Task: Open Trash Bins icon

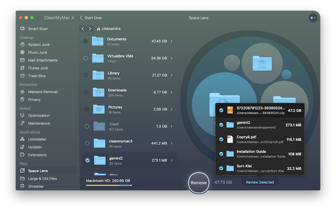Action: [x=22, y=76]
